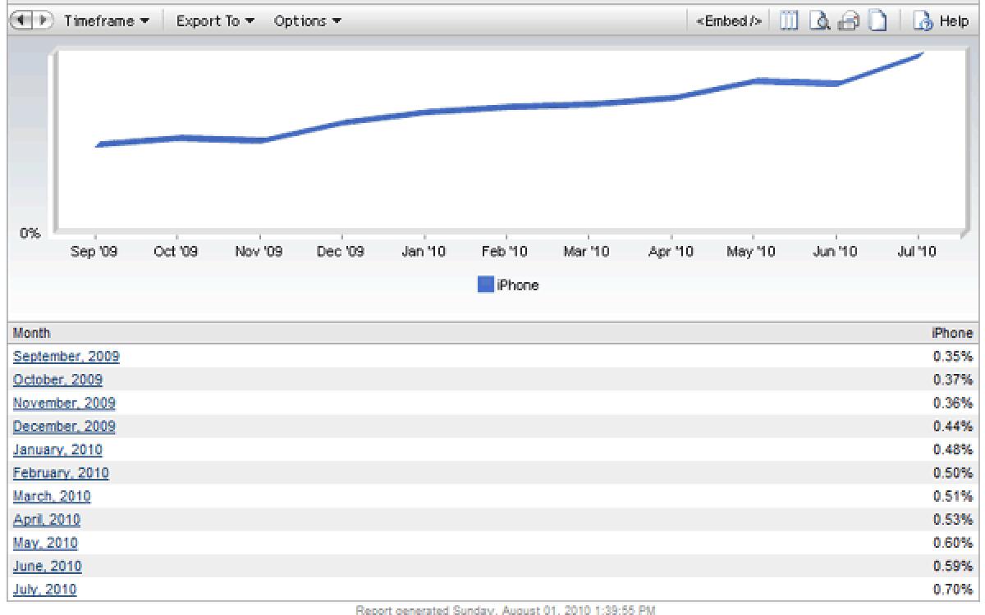Open the March, 2010 link

pos(53,496)
